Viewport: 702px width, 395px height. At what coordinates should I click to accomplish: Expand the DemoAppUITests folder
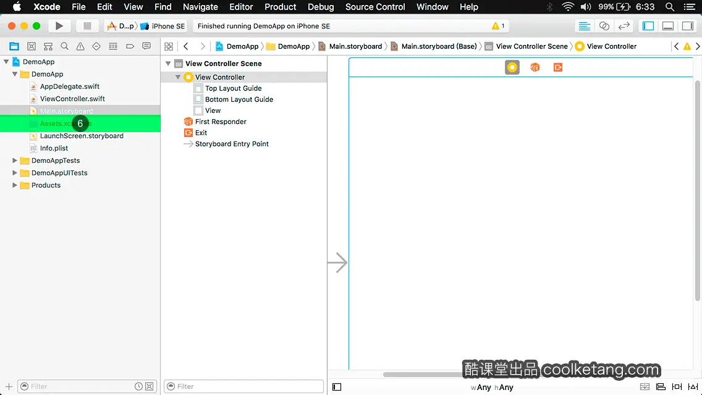tap(15, 173)
